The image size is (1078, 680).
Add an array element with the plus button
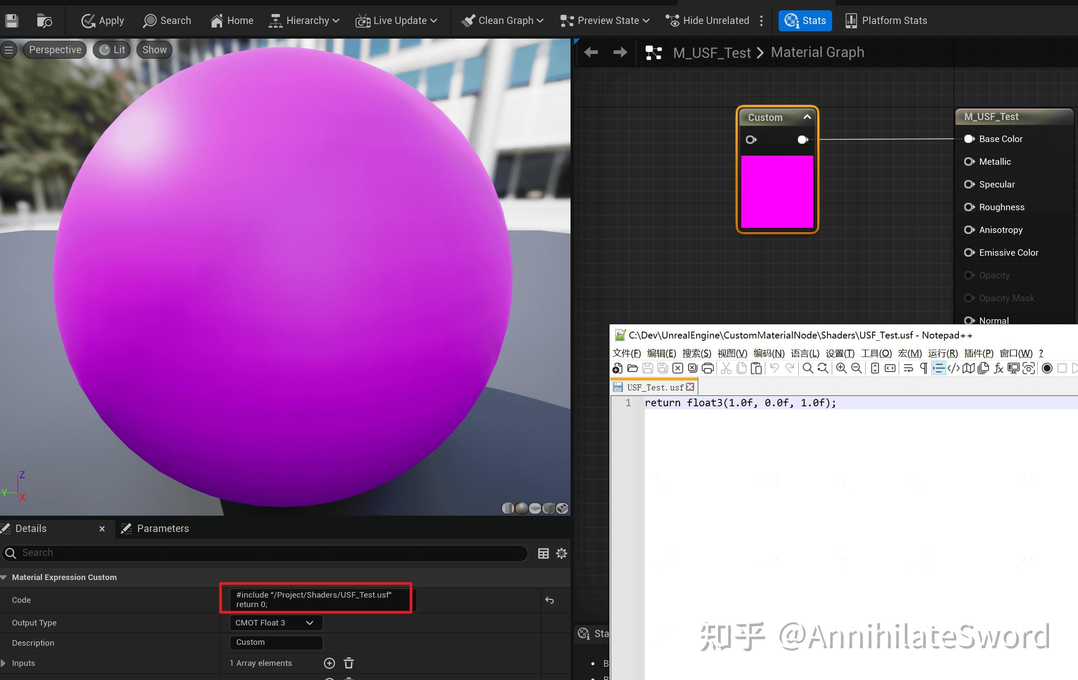(329, 663)
